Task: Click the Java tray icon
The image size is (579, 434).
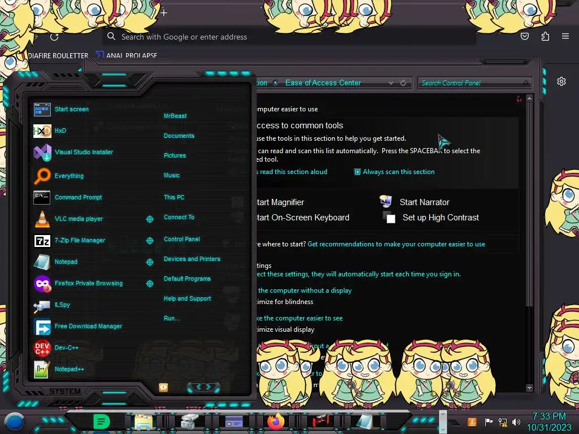Action: [x=472, y=422]
